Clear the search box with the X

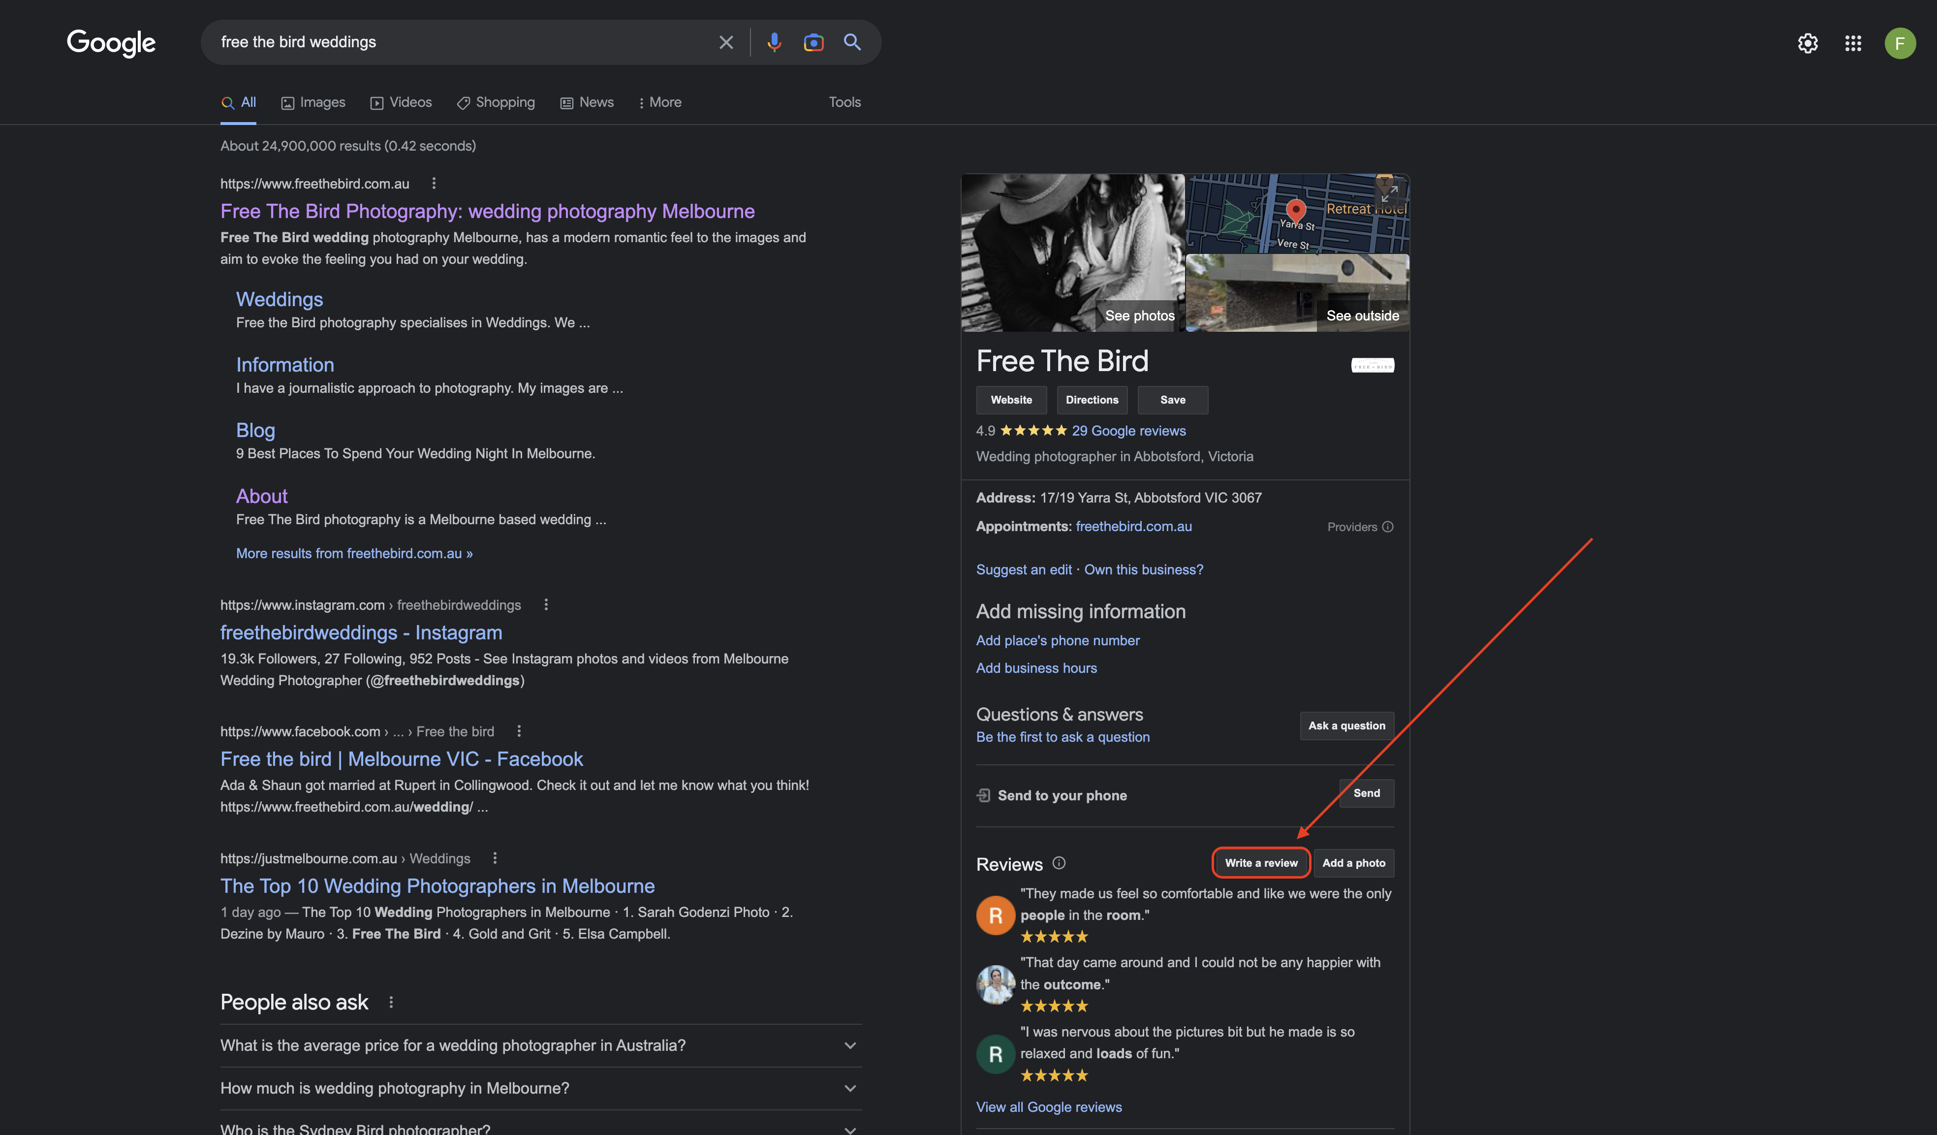click(725, 42)
